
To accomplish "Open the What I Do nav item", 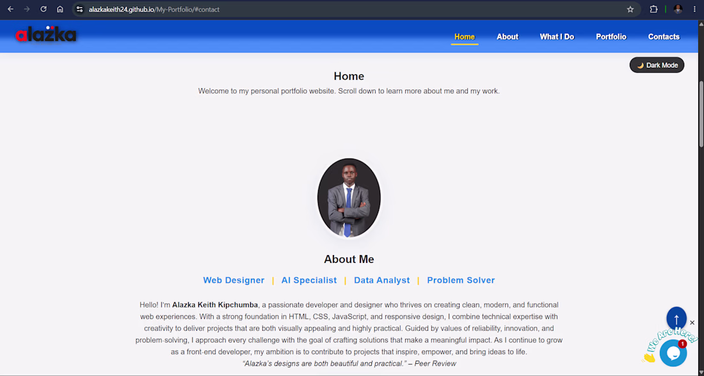I will tap(557, 37).
